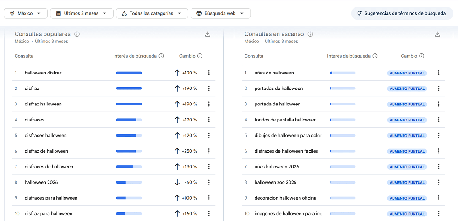The height and width of the screenshot is (221, 458).
Task: Open options menu for portada de halloween row
Action: click(x=438, y=104)
